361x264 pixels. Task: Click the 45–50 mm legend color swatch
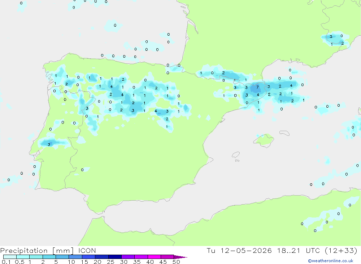168,257
